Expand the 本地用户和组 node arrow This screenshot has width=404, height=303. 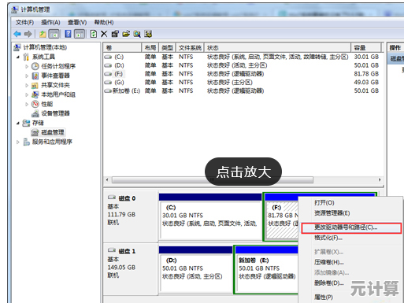coord(27,94)
